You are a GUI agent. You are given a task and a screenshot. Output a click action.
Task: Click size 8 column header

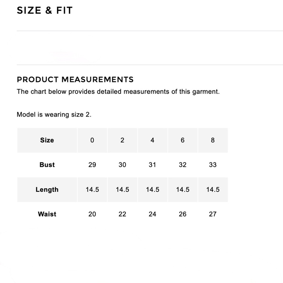tap(213, 140)
